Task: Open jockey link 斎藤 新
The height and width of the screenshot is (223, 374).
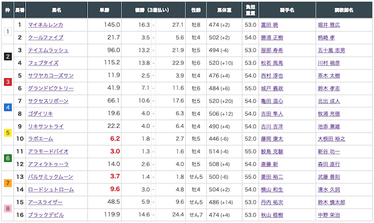Action: click(x=269, y=165)
